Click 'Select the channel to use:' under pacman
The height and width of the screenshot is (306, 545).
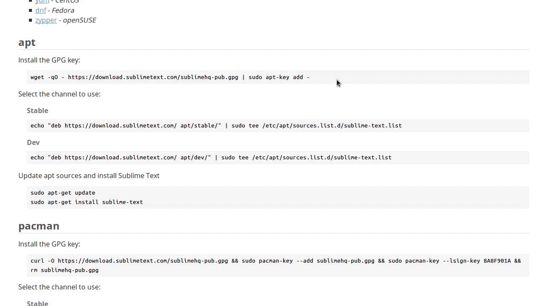coord(59,287)
